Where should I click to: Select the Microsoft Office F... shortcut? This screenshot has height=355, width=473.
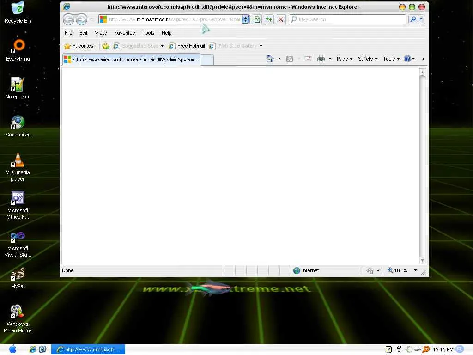(18, 205)
